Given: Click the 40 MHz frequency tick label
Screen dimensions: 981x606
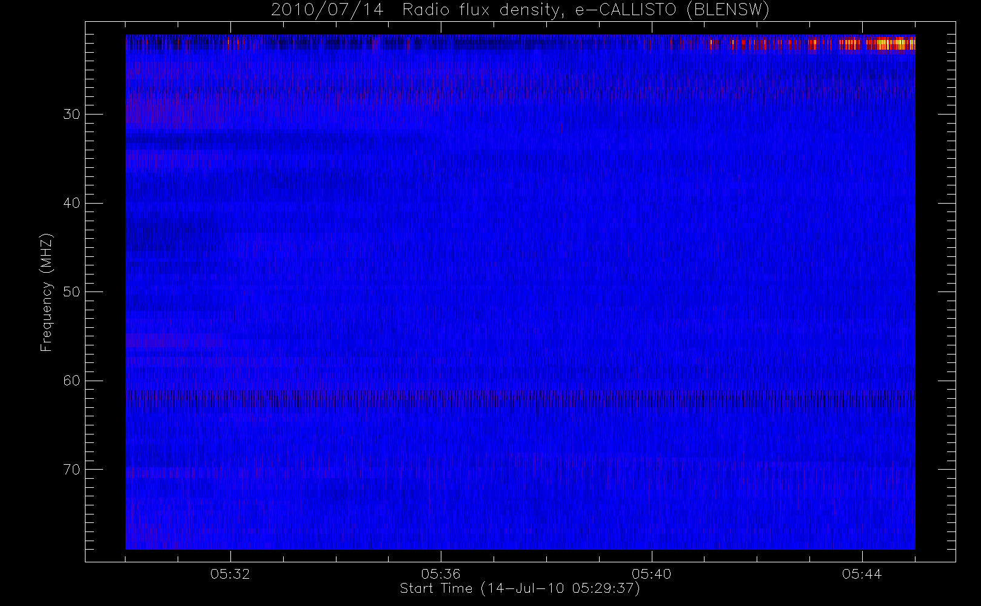Looking at the screenshot, I should click(x=72, y=203).
